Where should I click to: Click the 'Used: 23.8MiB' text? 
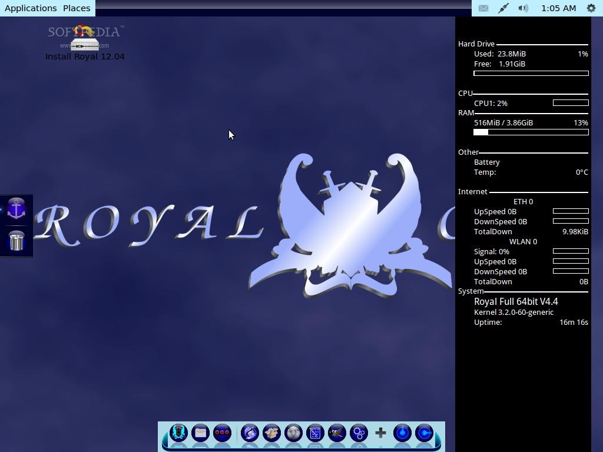coord(499,54)
